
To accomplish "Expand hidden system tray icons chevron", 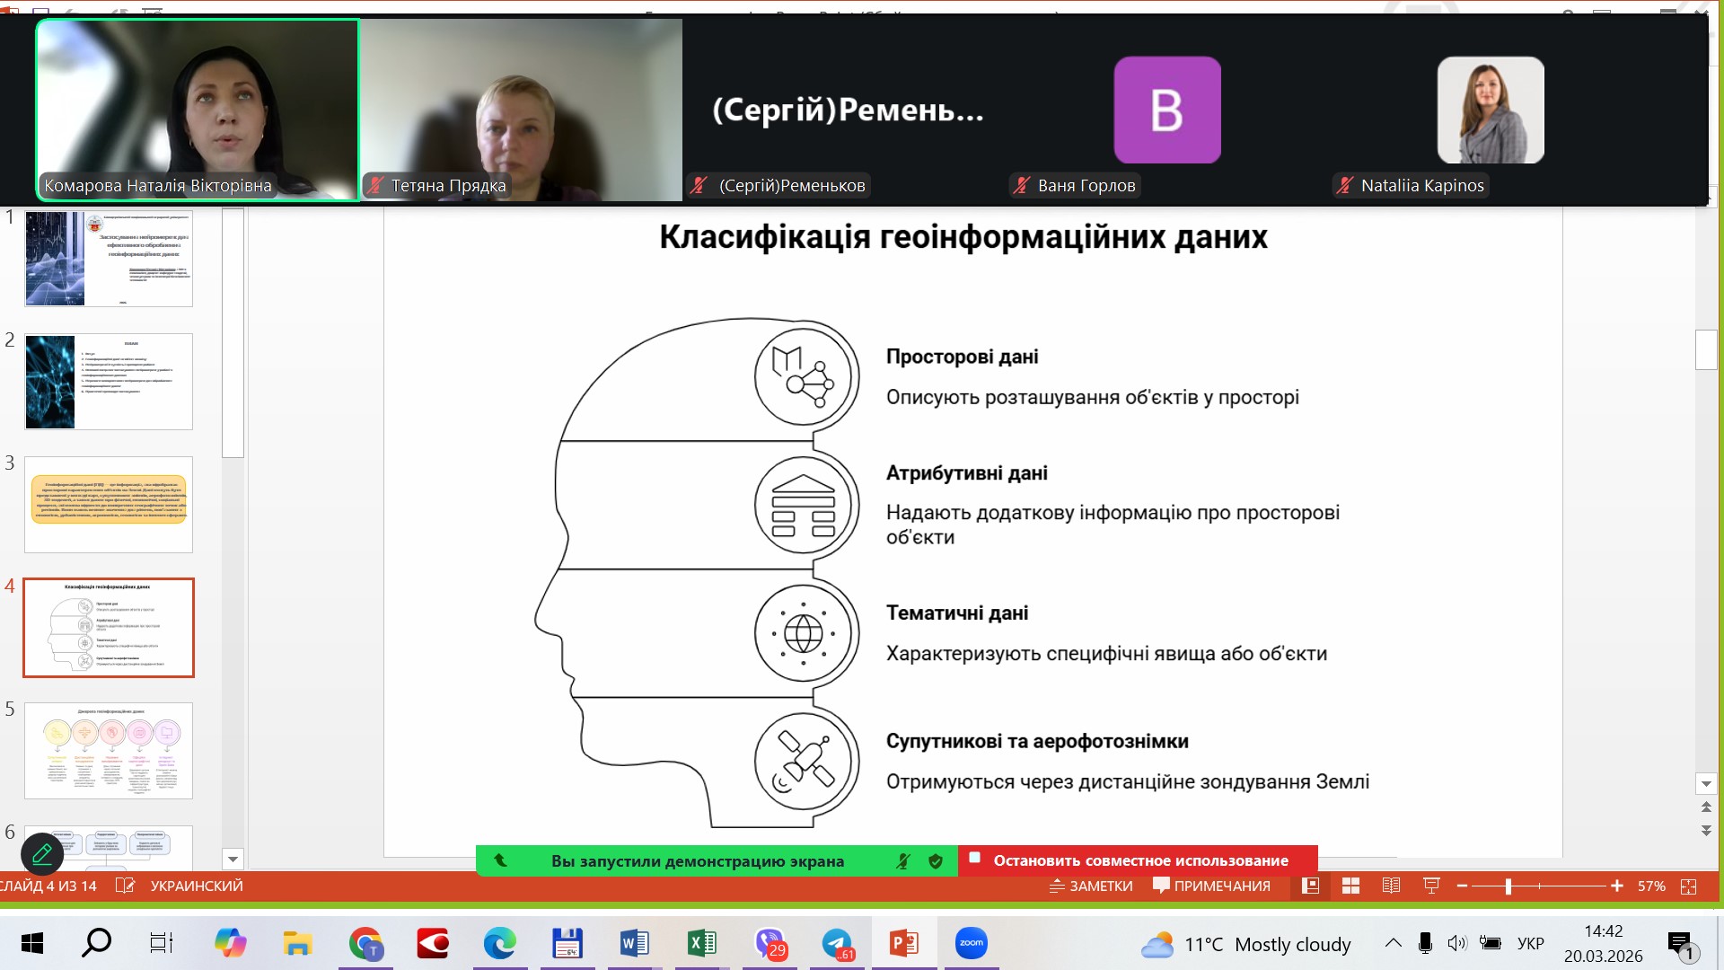I will [1393, 943].
